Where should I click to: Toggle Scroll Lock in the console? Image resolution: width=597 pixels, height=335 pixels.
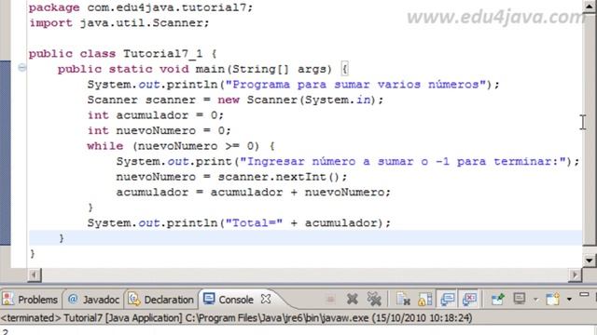(x=425, y=300)
